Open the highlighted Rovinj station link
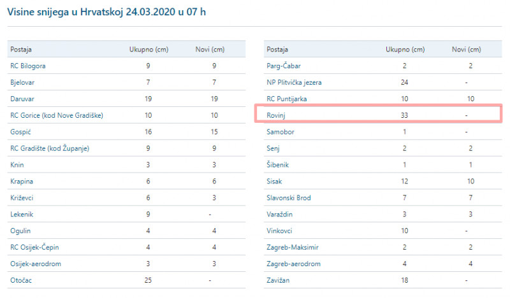This screenshot has width=510, height=298. click(277, 115)
